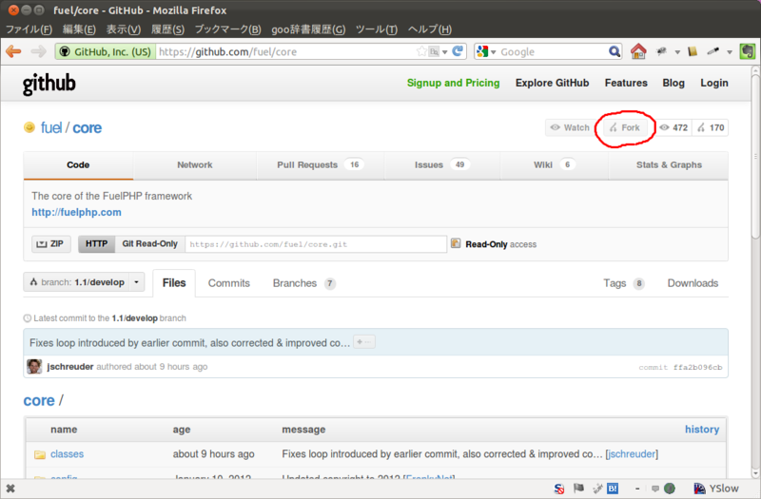Click the green circle status bar icon
This screenshot has height=499, width=761.
click(670, 489)
